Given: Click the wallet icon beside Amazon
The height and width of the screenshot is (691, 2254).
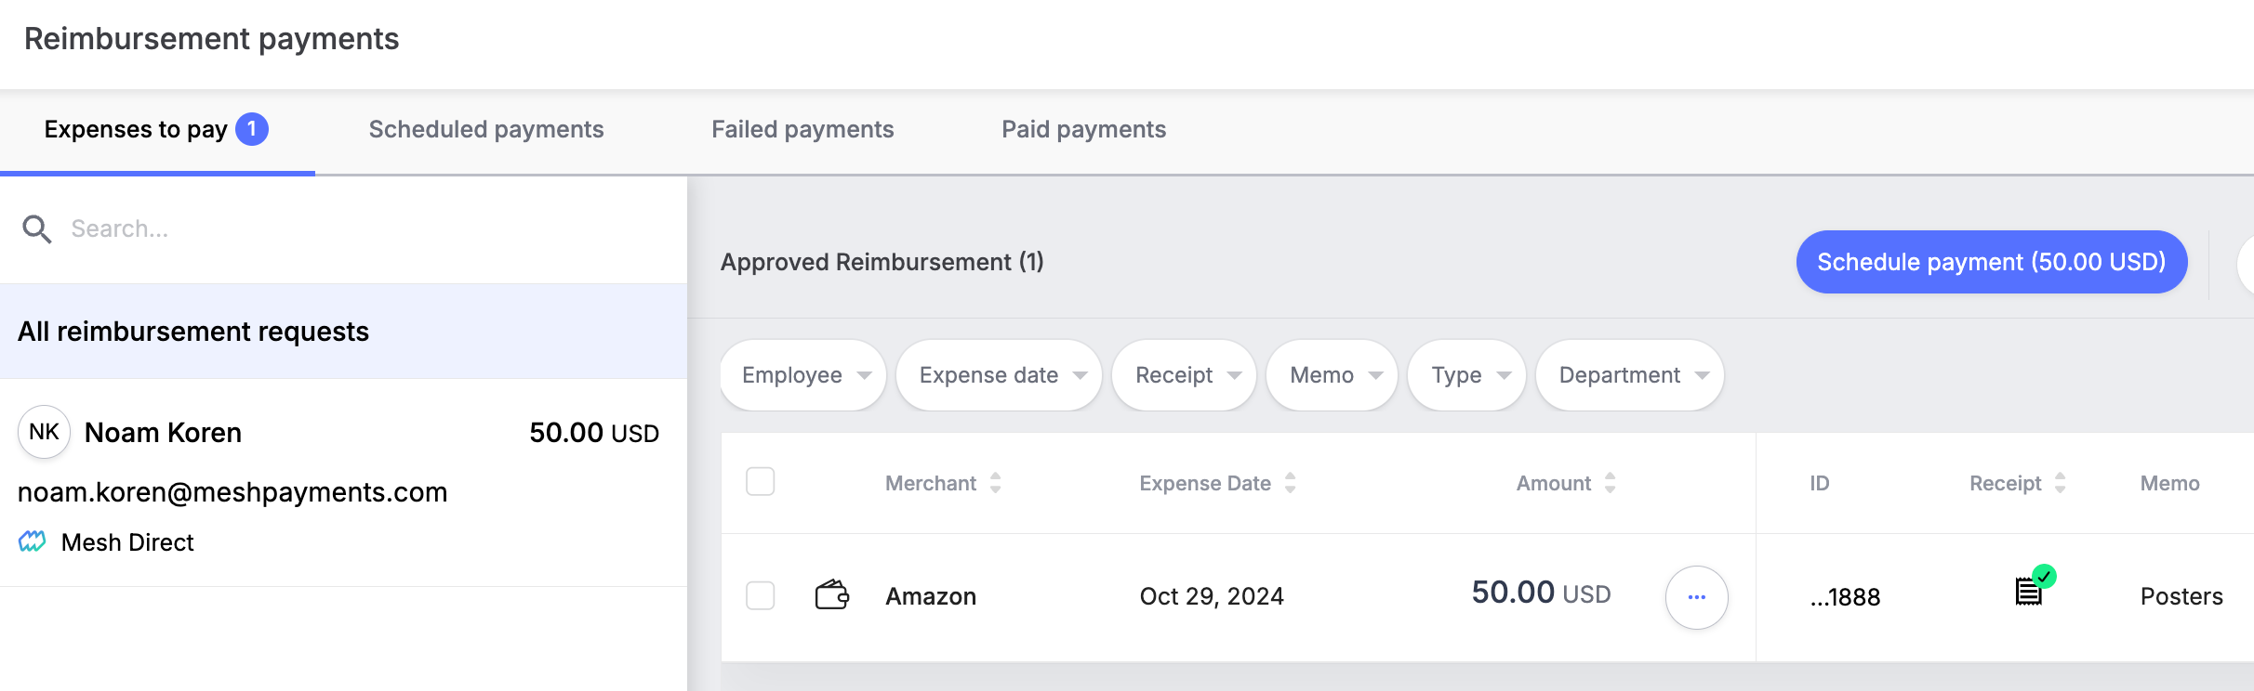Looking at the screenshot, I should click(832, 594).
